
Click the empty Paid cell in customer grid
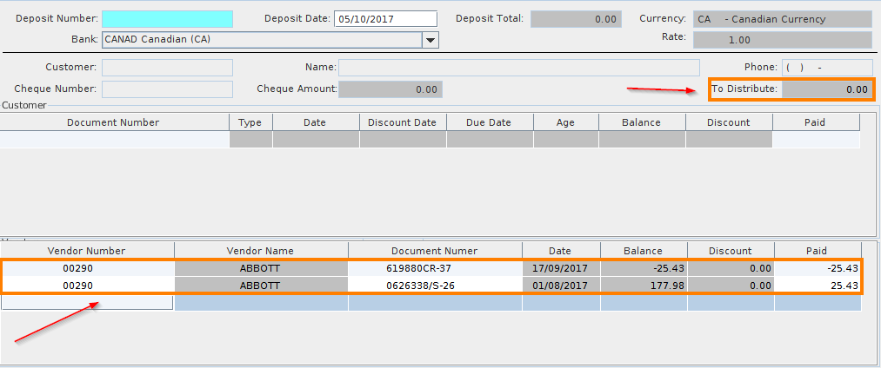[816, 140]
